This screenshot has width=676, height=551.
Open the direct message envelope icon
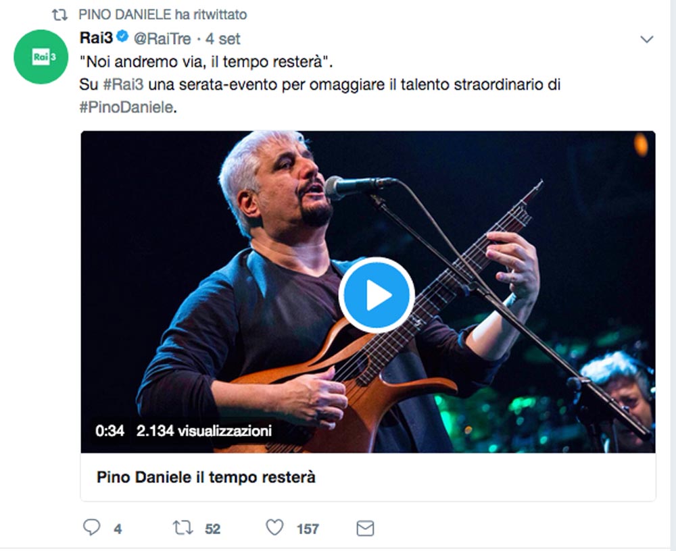(365, 528)
